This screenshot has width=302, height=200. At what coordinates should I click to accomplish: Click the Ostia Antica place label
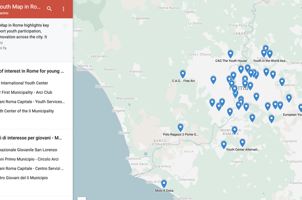161,166
